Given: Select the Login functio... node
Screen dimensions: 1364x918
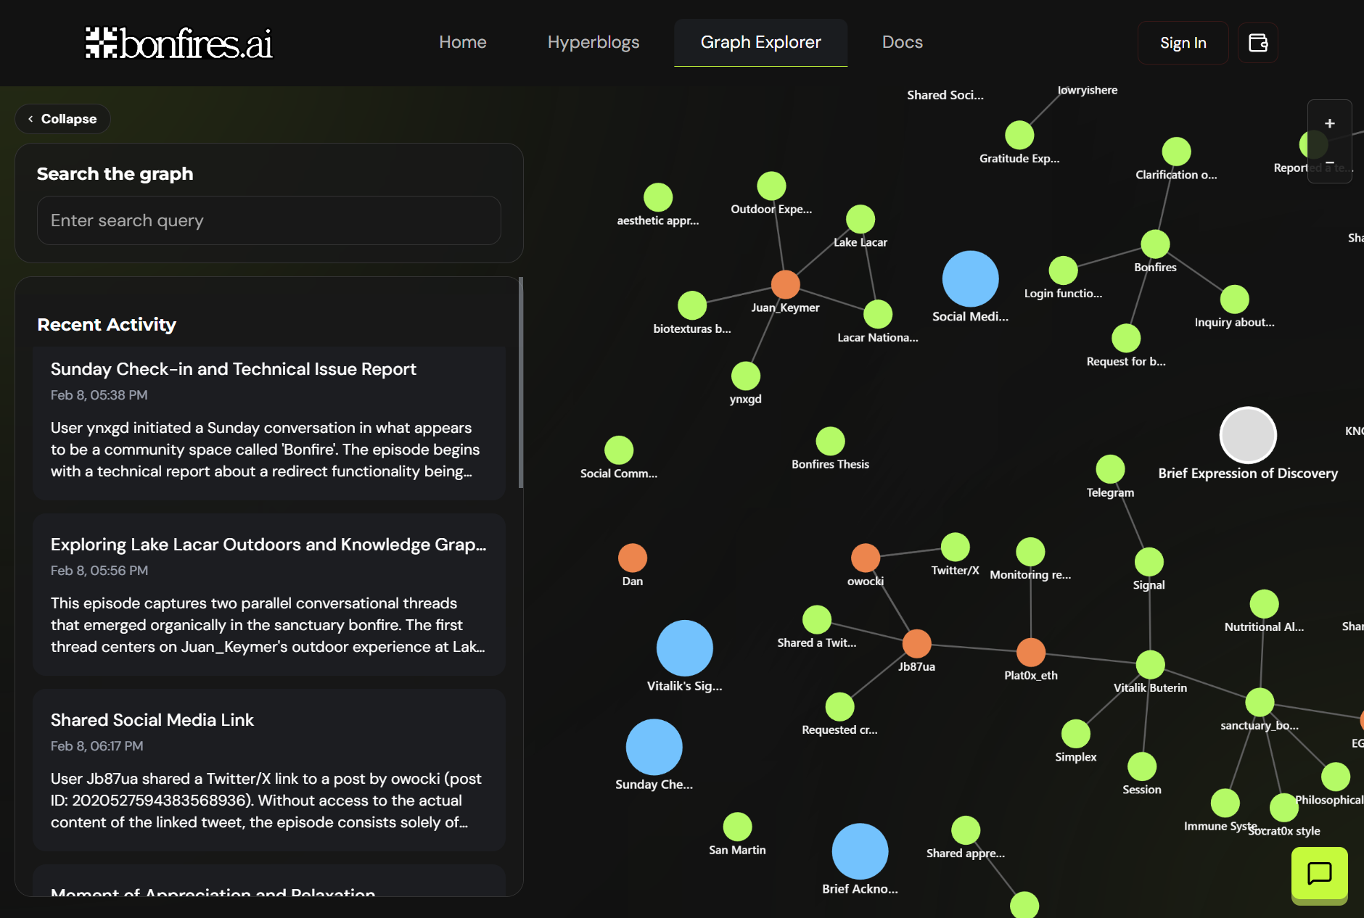Looking at the screenshot, I should coord(1063,270).
